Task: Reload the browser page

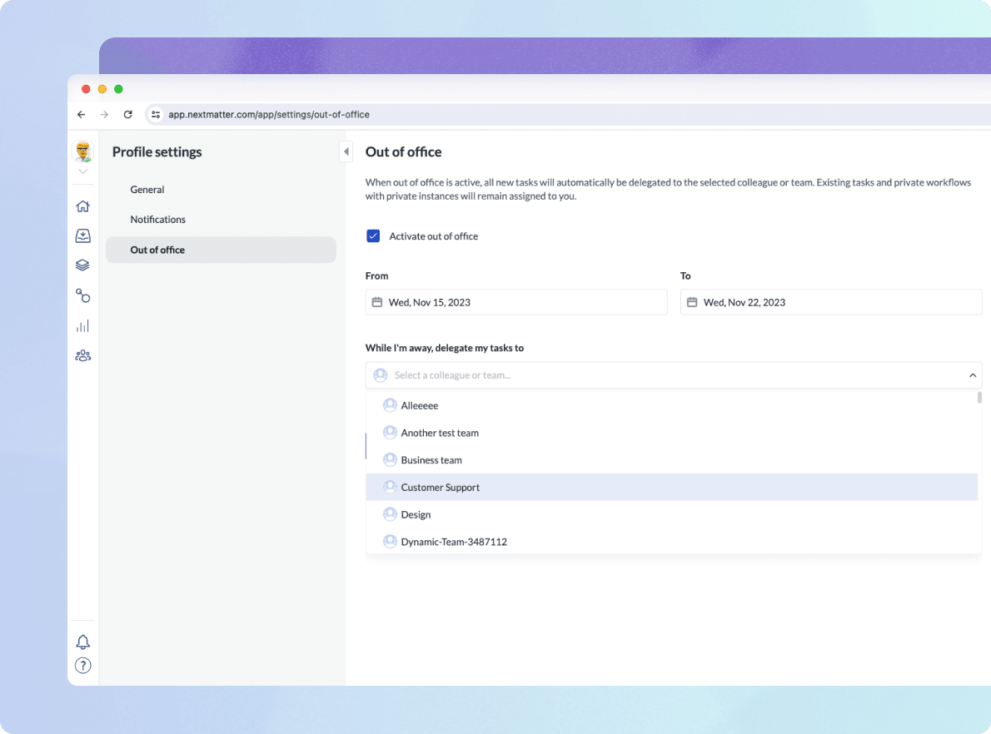Action: point(127,114)
